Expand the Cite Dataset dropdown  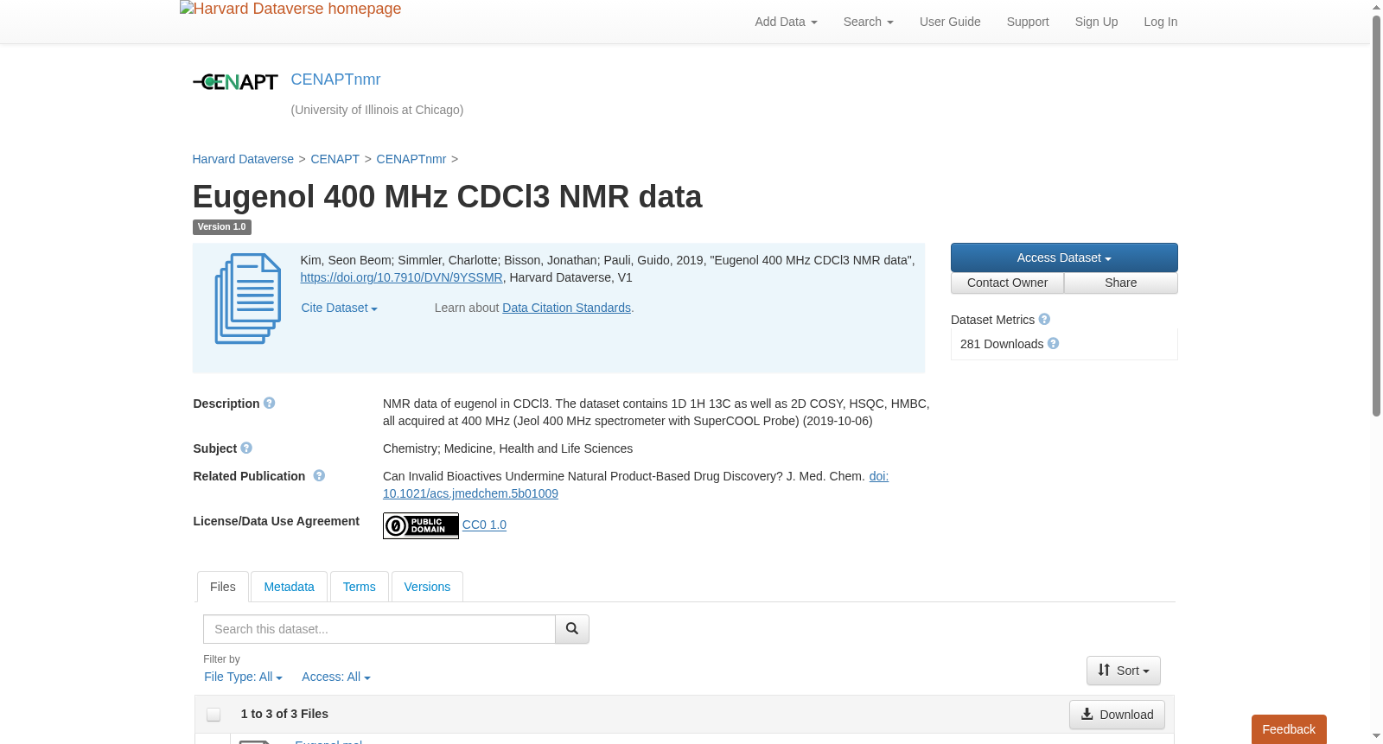(339, 308)
